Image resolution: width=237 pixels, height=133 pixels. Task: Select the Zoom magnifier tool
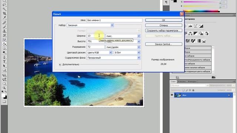tap(4, 88)
